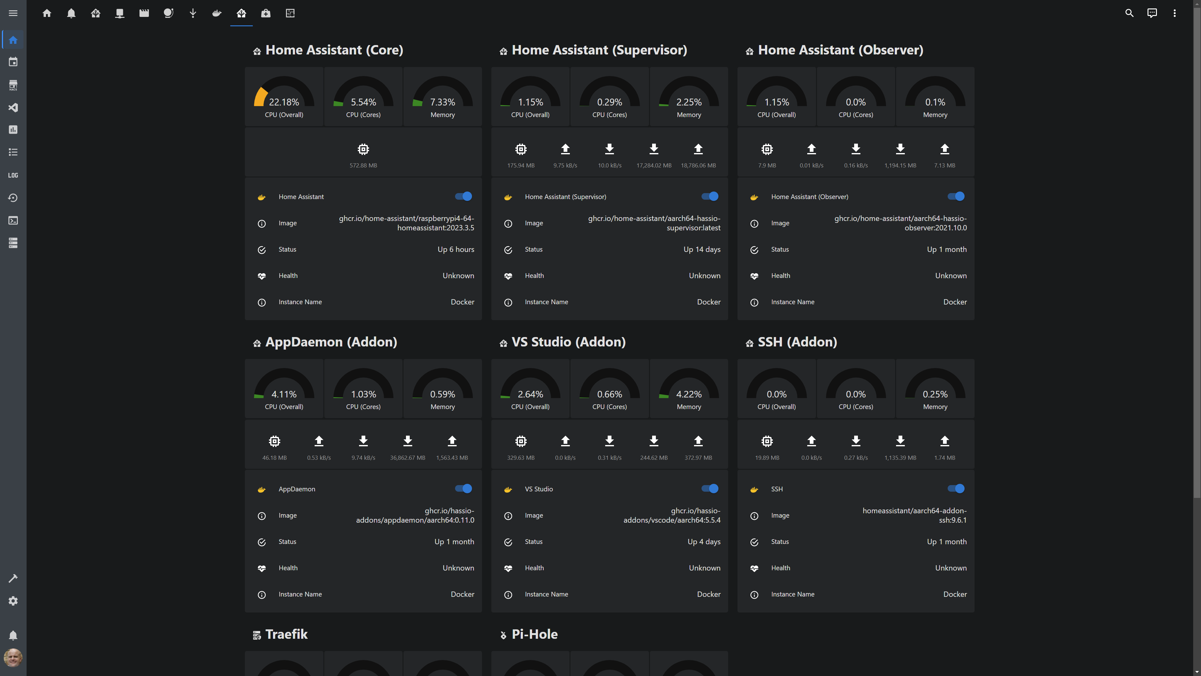This screenshot has height=676, width=1201.
Task: Toggle the AppDaemon container switch
Action: (x=464, y=489)
